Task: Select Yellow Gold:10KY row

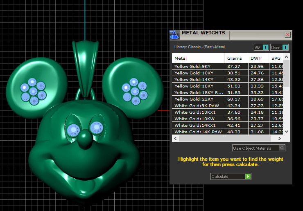Action: (227, 73)
